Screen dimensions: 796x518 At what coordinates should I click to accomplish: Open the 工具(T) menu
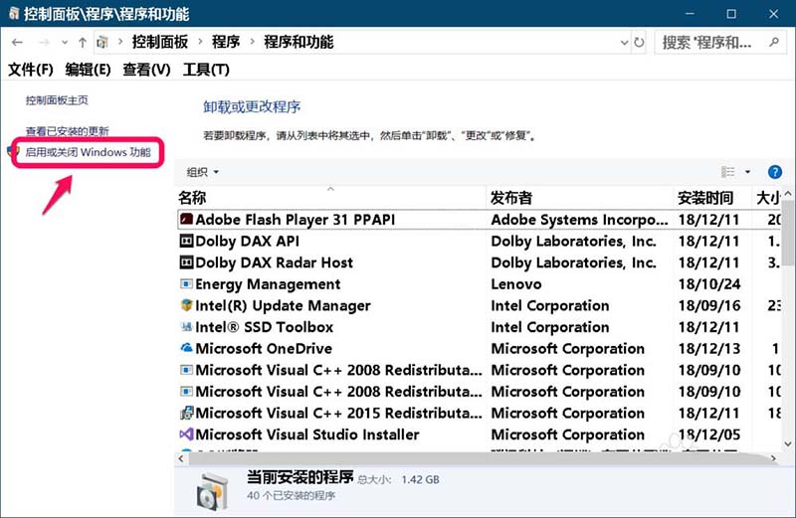click(206, 70)
